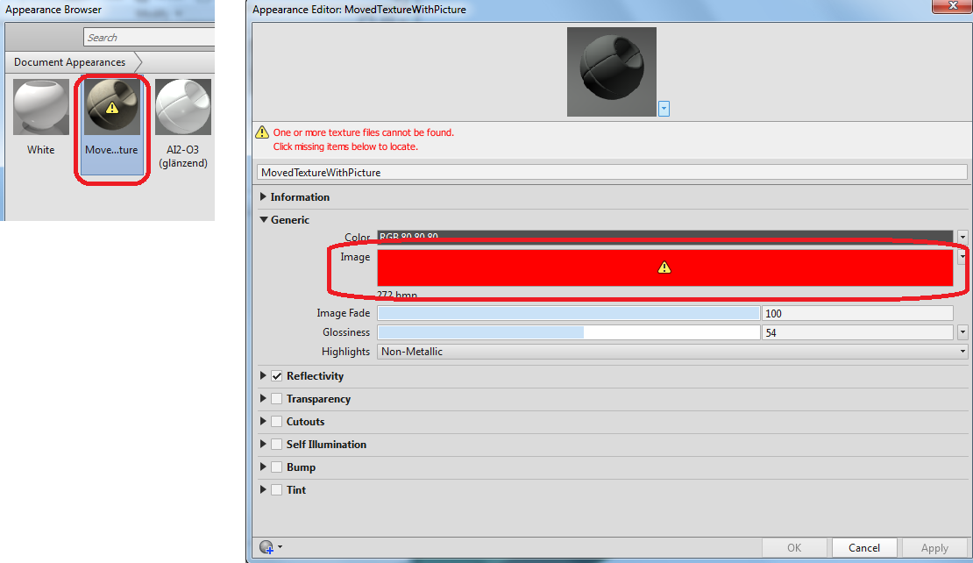Select the White appearance thumbnail

tap(40, 106)
